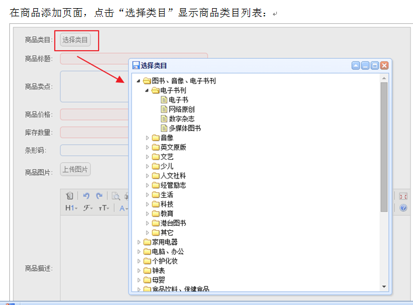413x305 pixels.
Task: Expand the 港台图书 folder node
Action: [147, 223]
